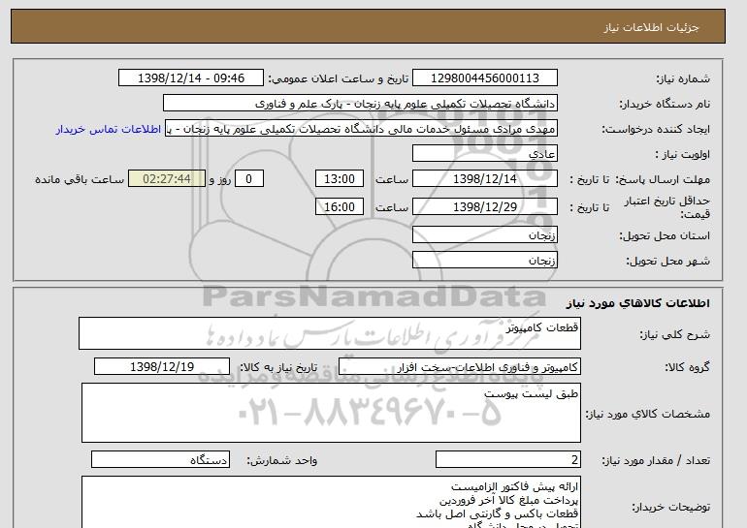Click the quantity field showing 2
Viewport: 747px width, 528px height.
508,459
